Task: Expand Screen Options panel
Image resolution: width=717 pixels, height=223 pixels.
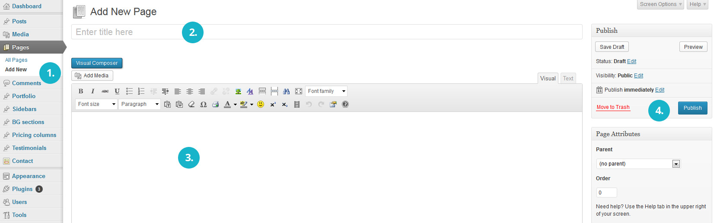Action: pos(660,4)
